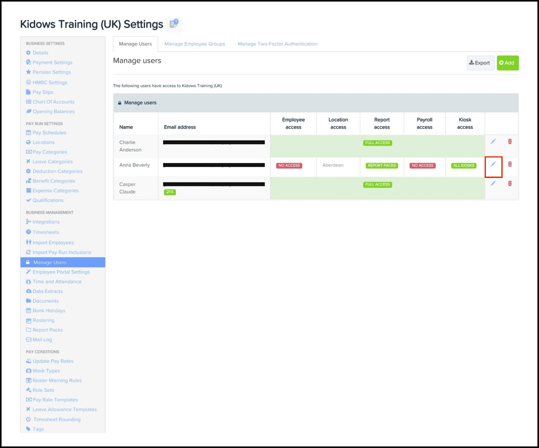539x448 pixels.
Task: Click trash icon in Anna Beverly row
Action: click(x=510, y=164)
